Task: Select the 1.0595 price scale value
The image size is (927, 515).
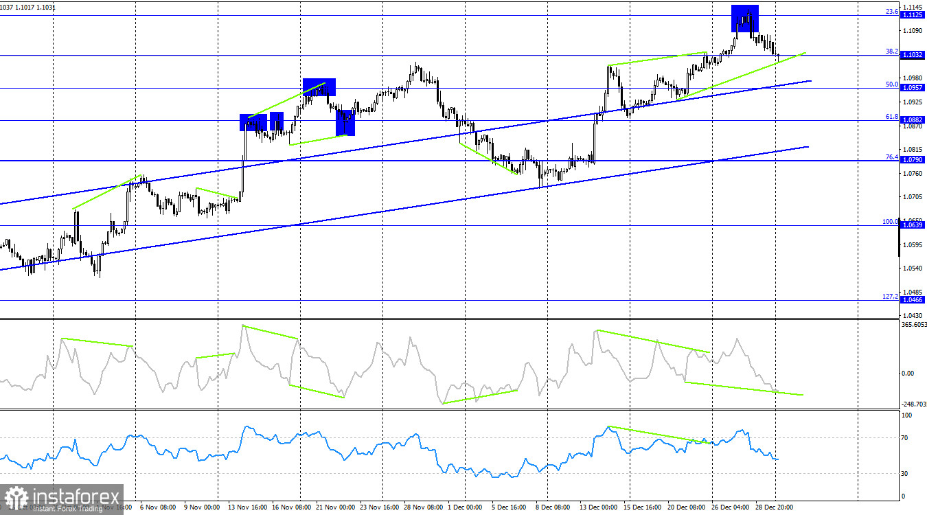Action: [913, 245]
